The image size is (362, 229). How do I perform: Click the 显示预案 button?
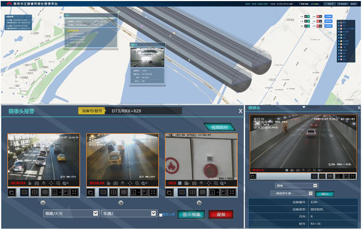(191, 214)
